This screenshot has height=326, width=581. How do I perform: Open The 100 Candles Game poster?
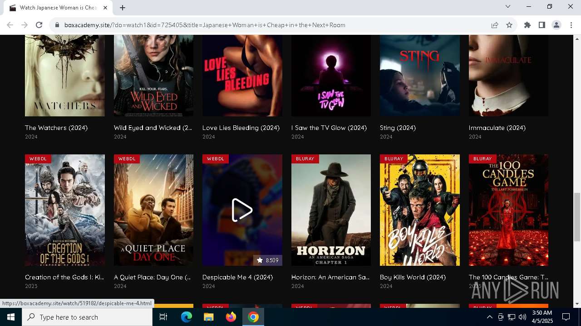click(x=508, y=210)
